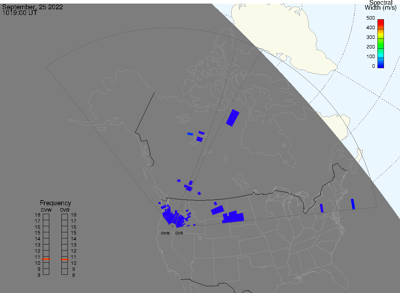Image resolution: width=400 pixels, height=293 pixels.
Task: Click the time label '1019:00 UT'
Action: pyautogui.click(x=20, y=13)
